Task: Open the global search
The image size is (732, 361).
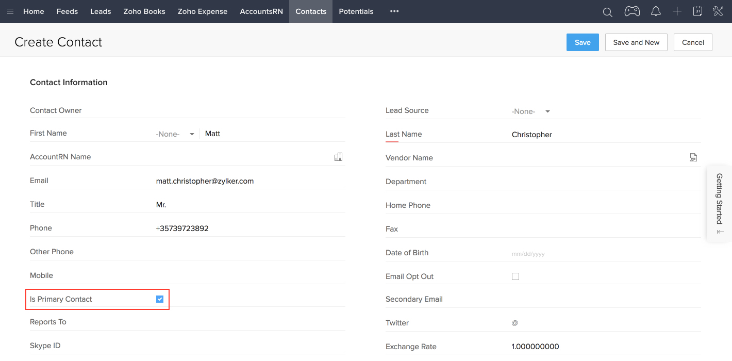Action: tap(607, 11)
